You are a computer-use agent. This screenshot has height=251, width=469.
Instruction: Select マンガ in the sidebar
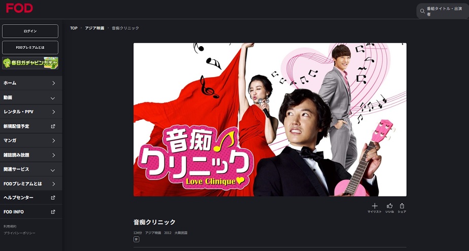[31, 140]
